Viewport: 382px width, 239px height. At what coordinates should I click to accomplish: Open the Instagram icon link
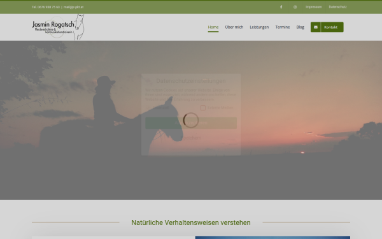click(295, 7)
